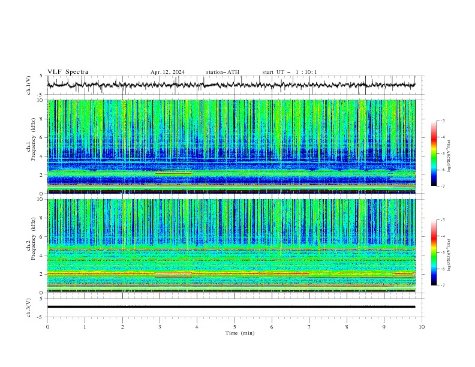475x367 pixels.
Task: Click inside the ch.1 spectrogram panel
Action: 231,146
